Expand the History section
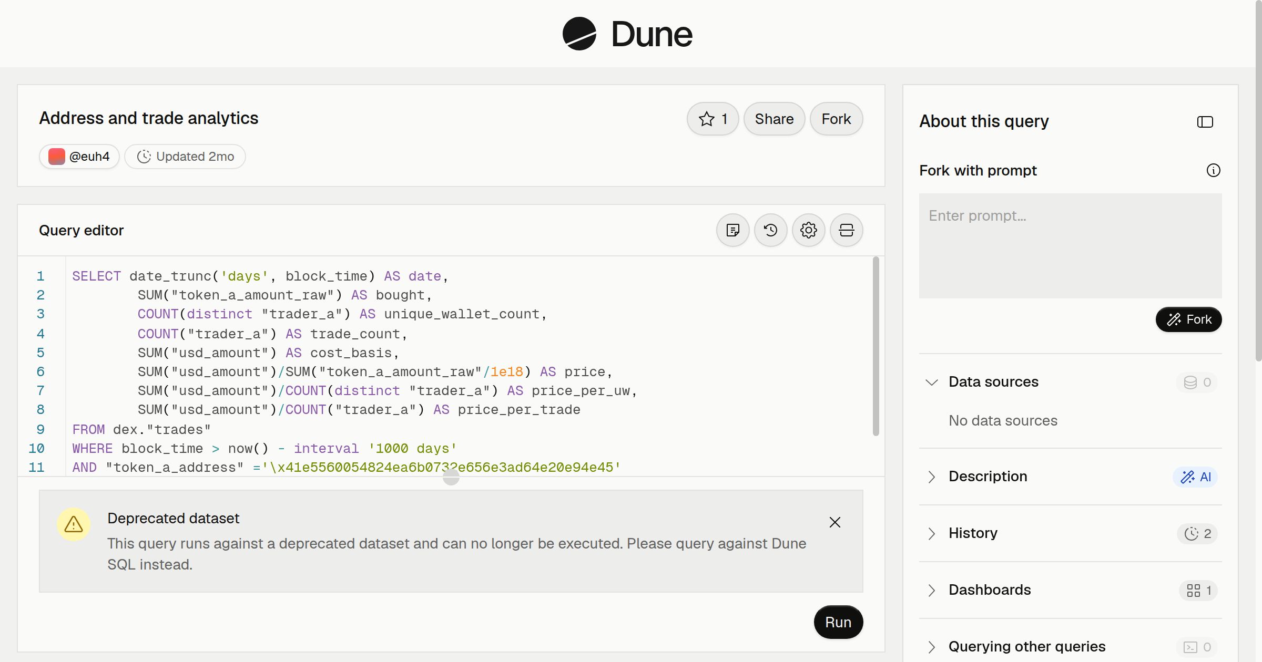The image size is (1262, 662). (x=932, y=533)
